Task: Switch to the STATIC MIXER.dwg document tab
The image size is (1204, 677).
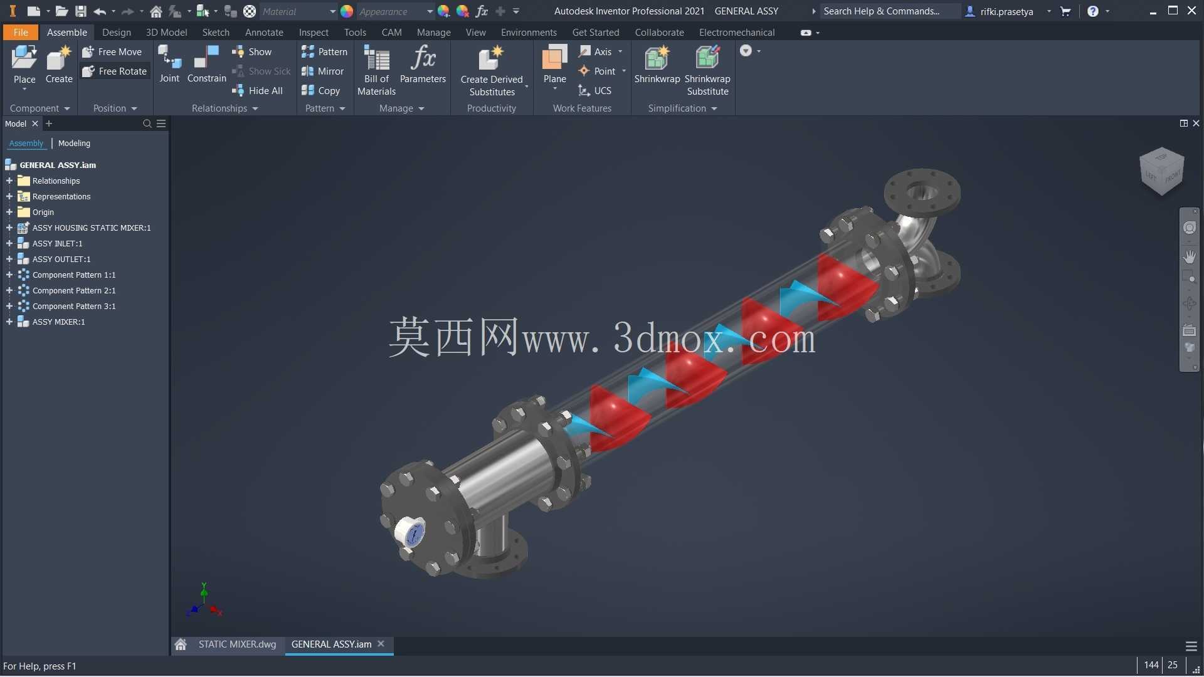Action: click(x=237, y=644)
